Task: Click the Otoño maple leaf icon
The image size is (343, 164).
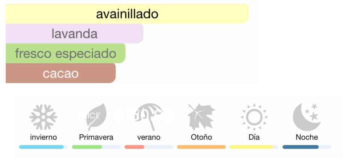Action: coord(201,117)
